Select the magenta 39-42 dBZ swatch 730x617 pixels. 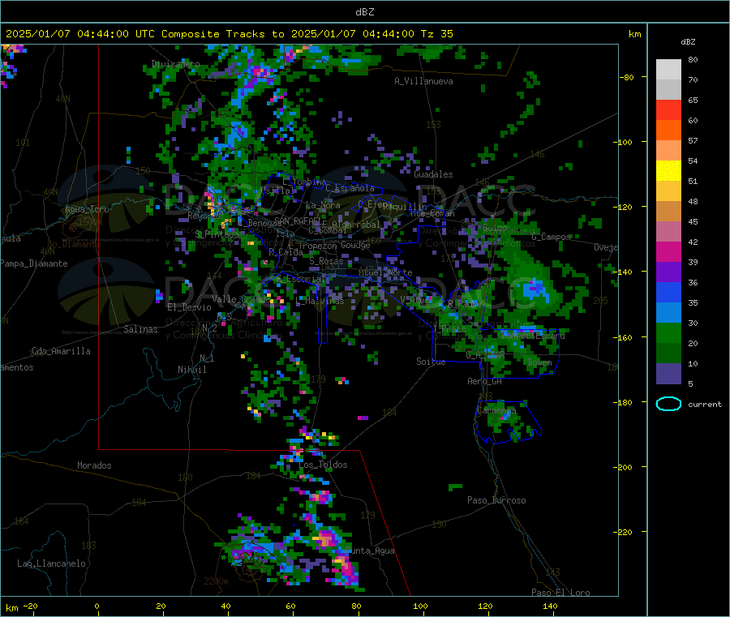pos(668,251)
